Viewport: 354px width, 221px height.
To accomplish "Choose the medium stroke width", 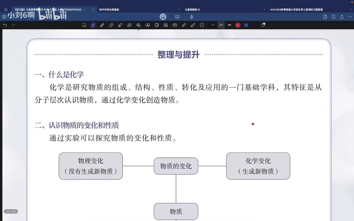I will tap(221, 25).
